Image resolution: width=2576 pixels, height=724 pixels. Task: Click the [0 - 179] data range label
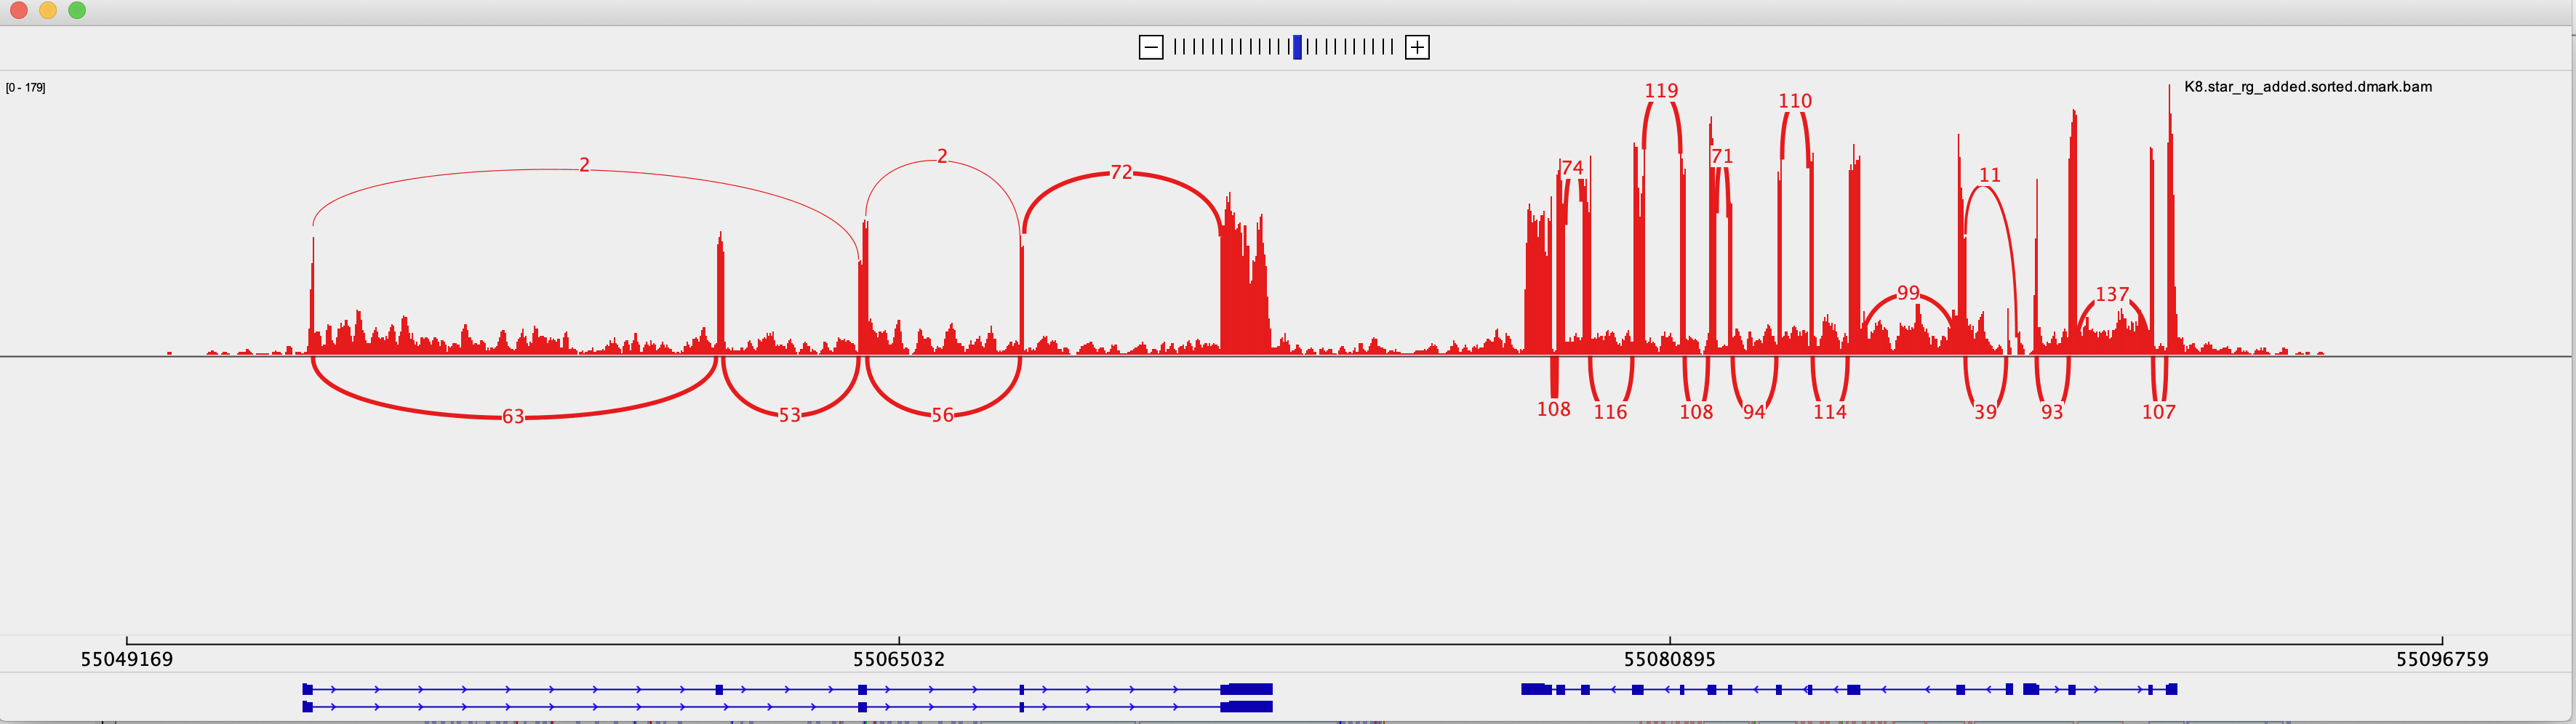(x=26, y=88)
